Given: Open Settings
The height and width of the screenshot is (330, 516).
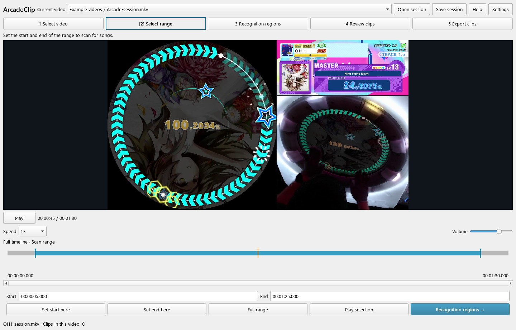Looking at the screenshot, I should coord(501,9).
